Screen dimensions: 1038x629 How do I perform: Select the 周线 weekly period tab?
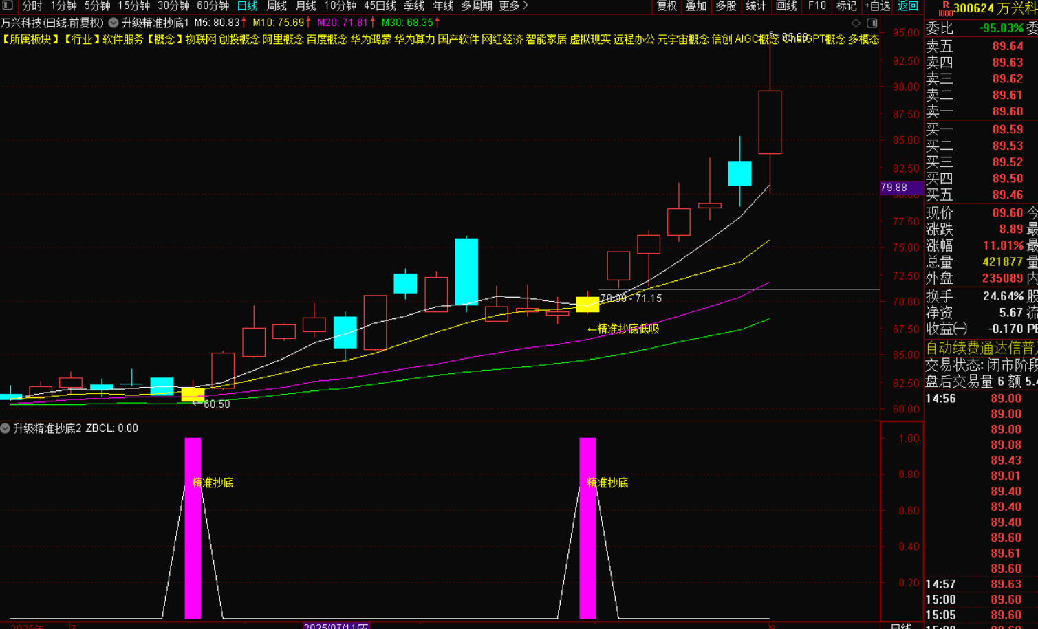pos(277,6)
